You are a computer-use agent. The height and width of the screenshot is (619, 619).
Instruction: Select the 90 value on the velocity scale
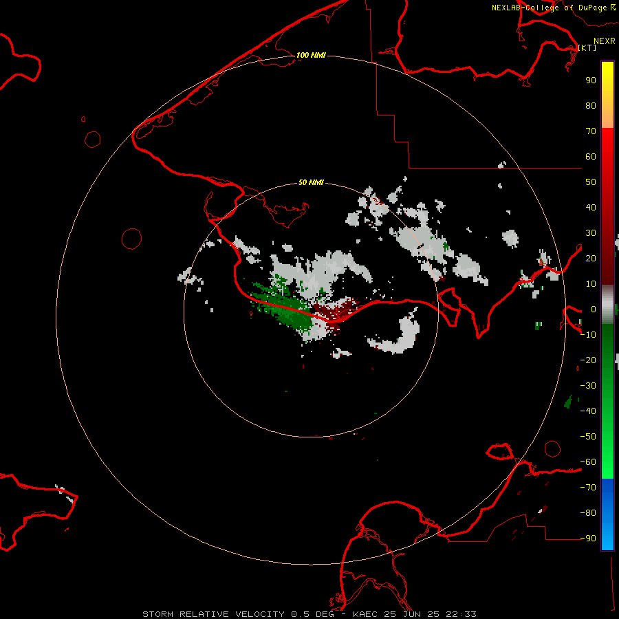tap(591, 80)
